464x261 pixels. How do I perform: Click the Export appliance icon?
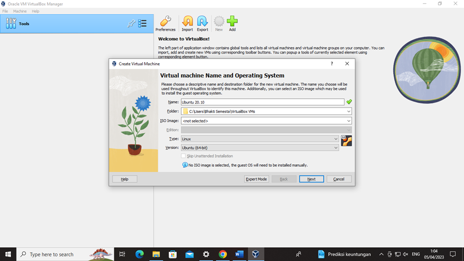[x=202, y=24]
